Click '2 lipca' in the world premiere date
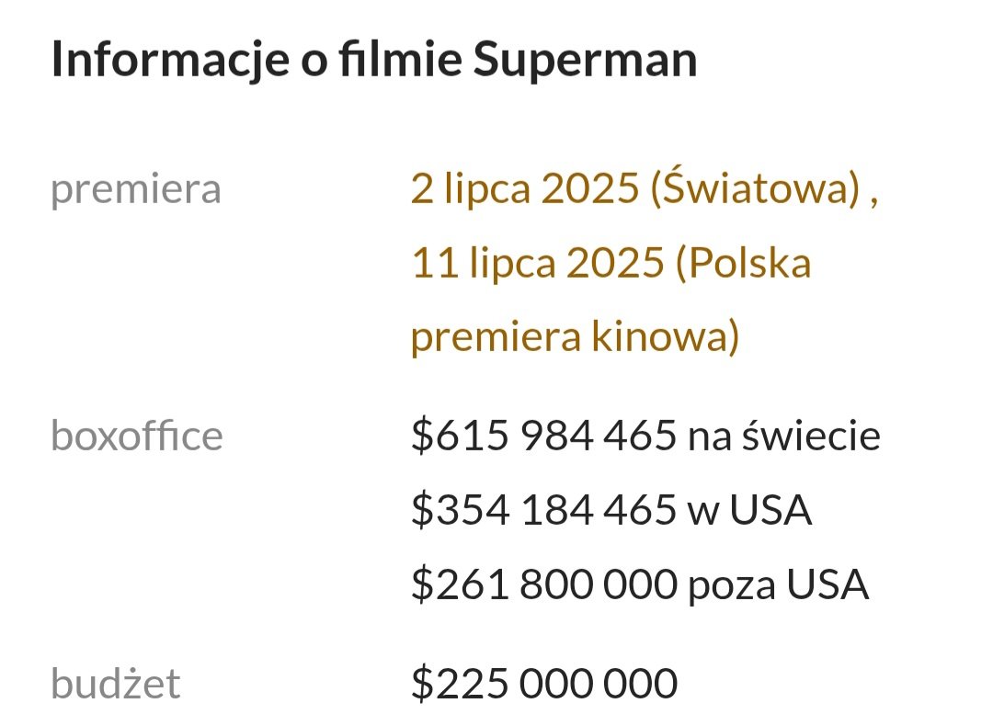Image resolution: width=993 pixels, height=726 pixels. [471, 190]
